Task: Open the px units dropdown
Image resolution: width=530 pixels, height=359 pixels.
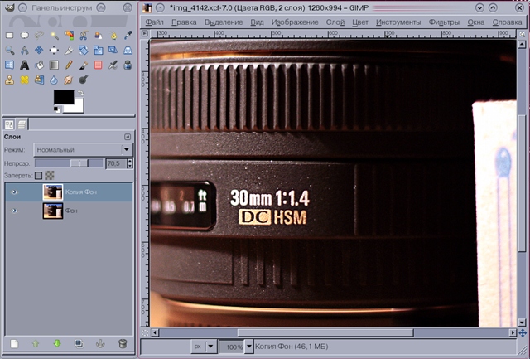Action: coord(211,346)
